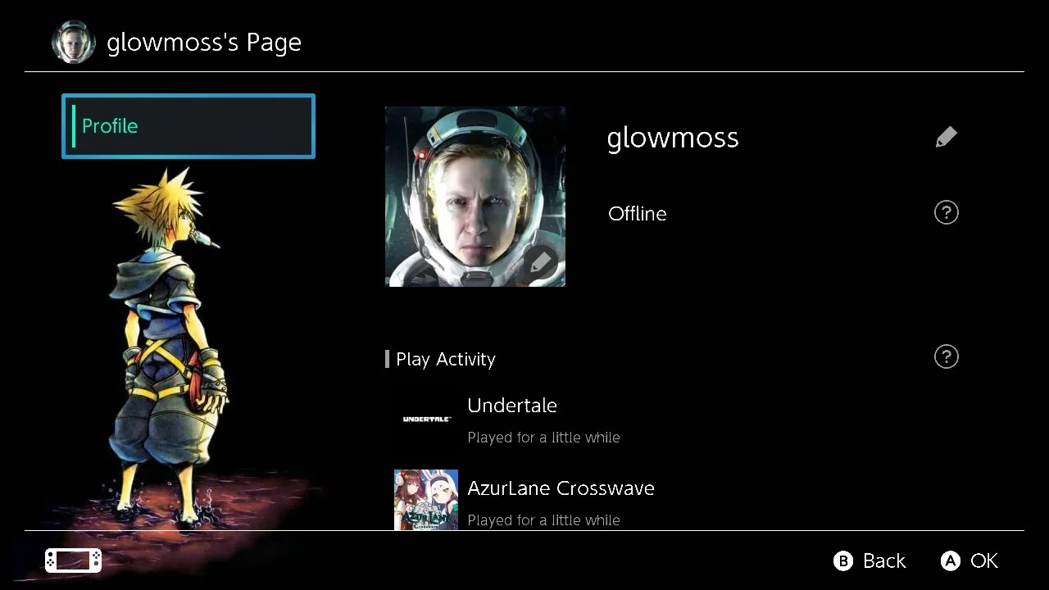Click AzurLane's 'Played for a little while'
The width and height of the screenshot is (1049, 590).
click(543, 520)
